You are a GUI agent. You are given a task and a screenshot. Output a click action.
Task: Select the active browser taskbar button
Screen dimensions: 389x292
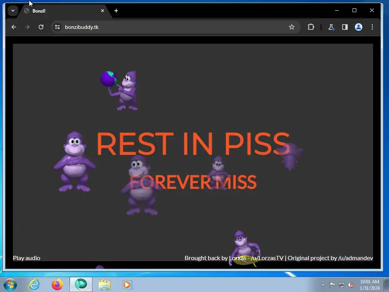click(81, 284)
